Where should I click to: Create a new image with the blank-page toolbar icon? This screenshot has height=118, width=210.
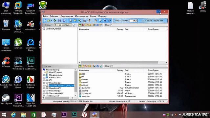click(x=45, y=21)
